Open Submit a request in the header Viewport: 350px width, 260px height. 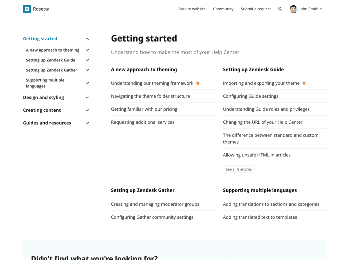(x=256, y=9)
